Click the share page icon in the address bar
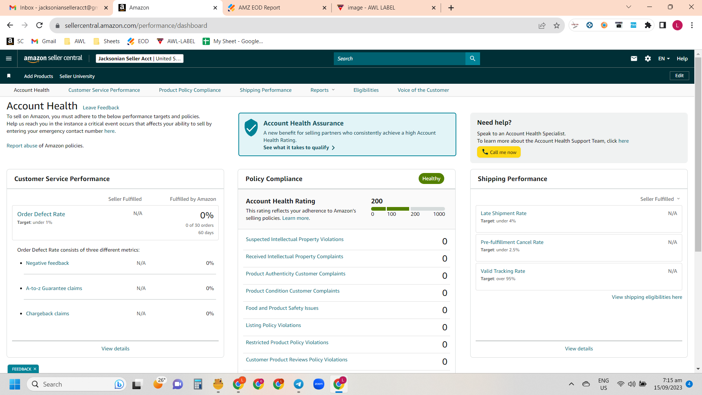Screen dimensions: 702x395 [542, 25]
